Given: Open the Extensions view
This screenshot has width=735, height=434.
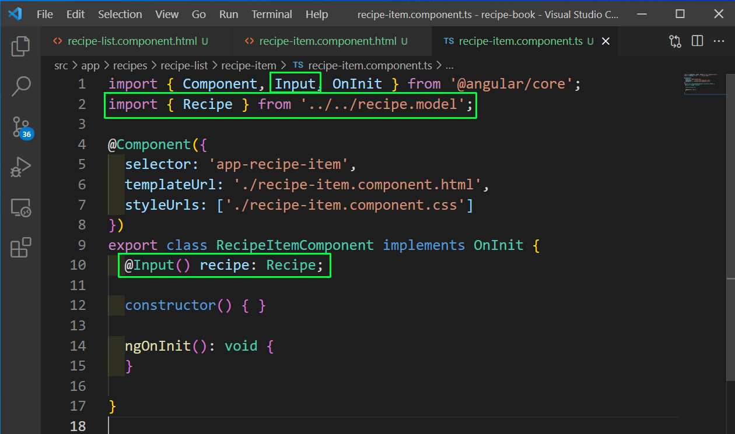Looking at the screenshot, I should (x=20, y=248).
